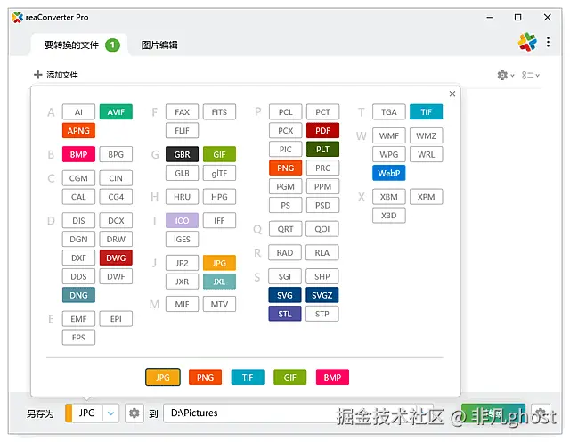Select the GBR format
This screenshot has height=442, width=570.
(182, 154)
